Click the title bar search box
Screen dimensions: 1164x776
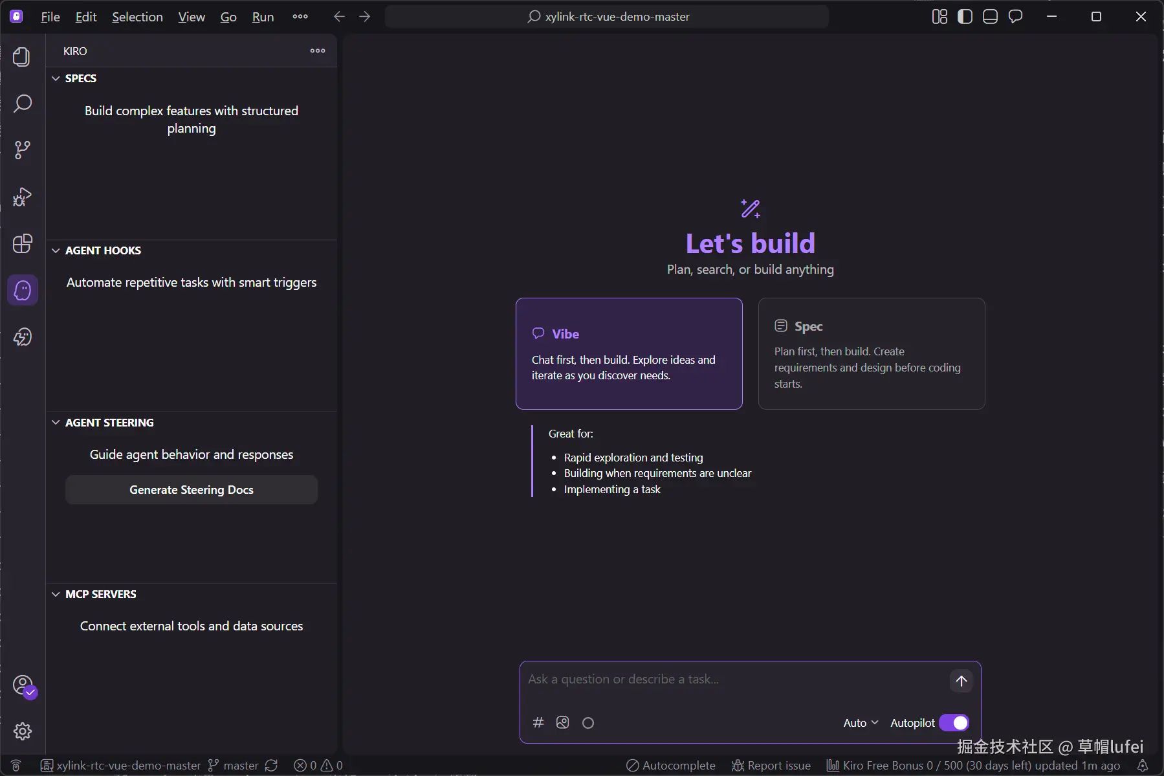pos(607,17)
